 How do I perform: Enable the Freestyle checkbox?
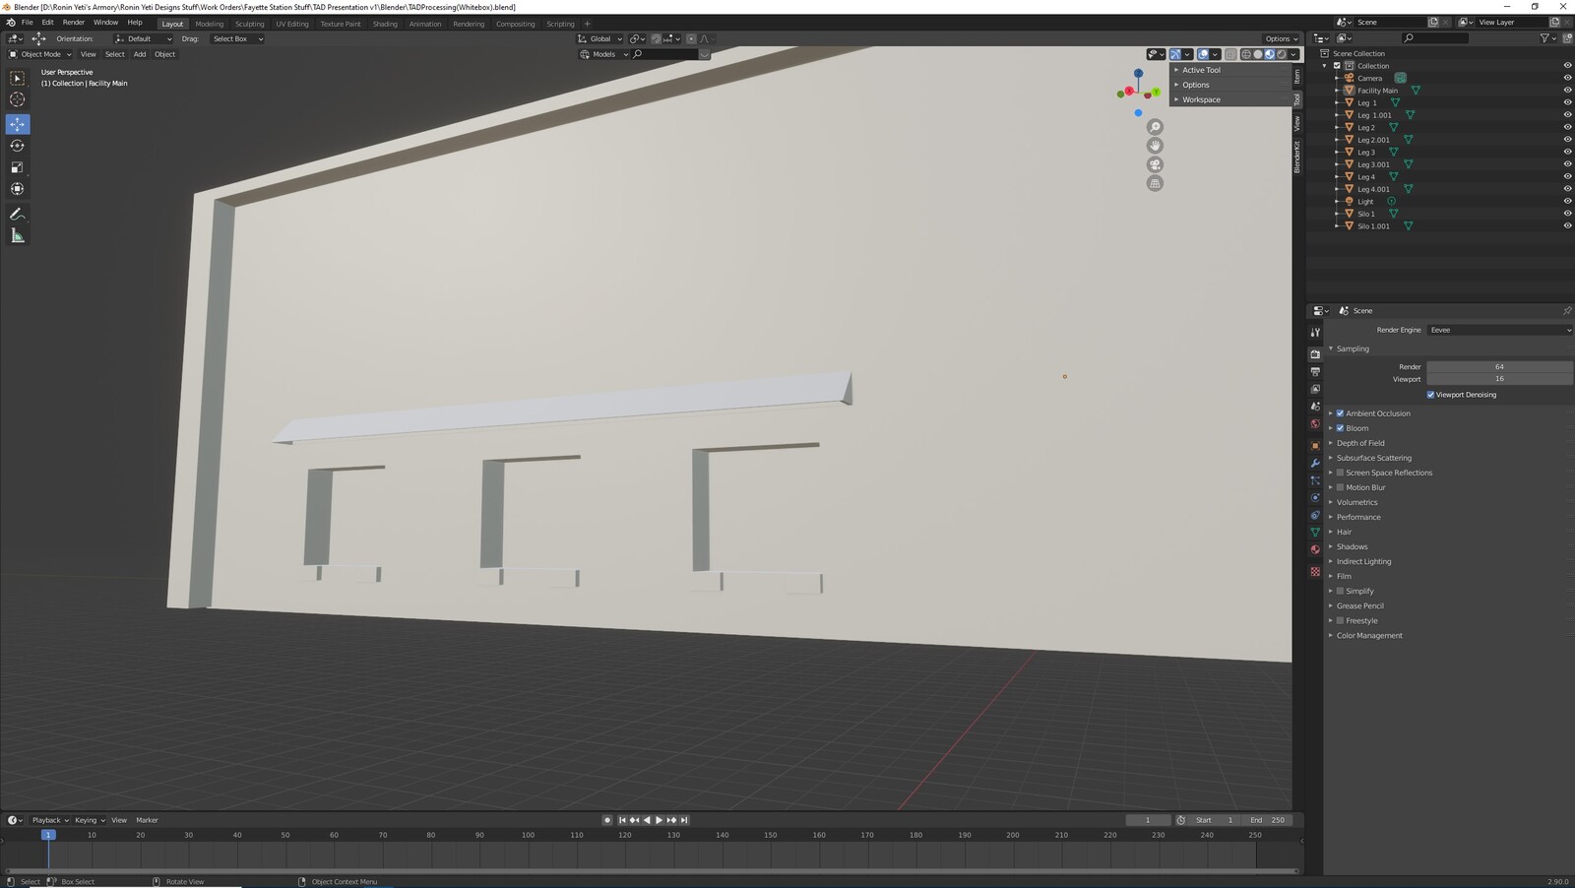(1340, 621)
